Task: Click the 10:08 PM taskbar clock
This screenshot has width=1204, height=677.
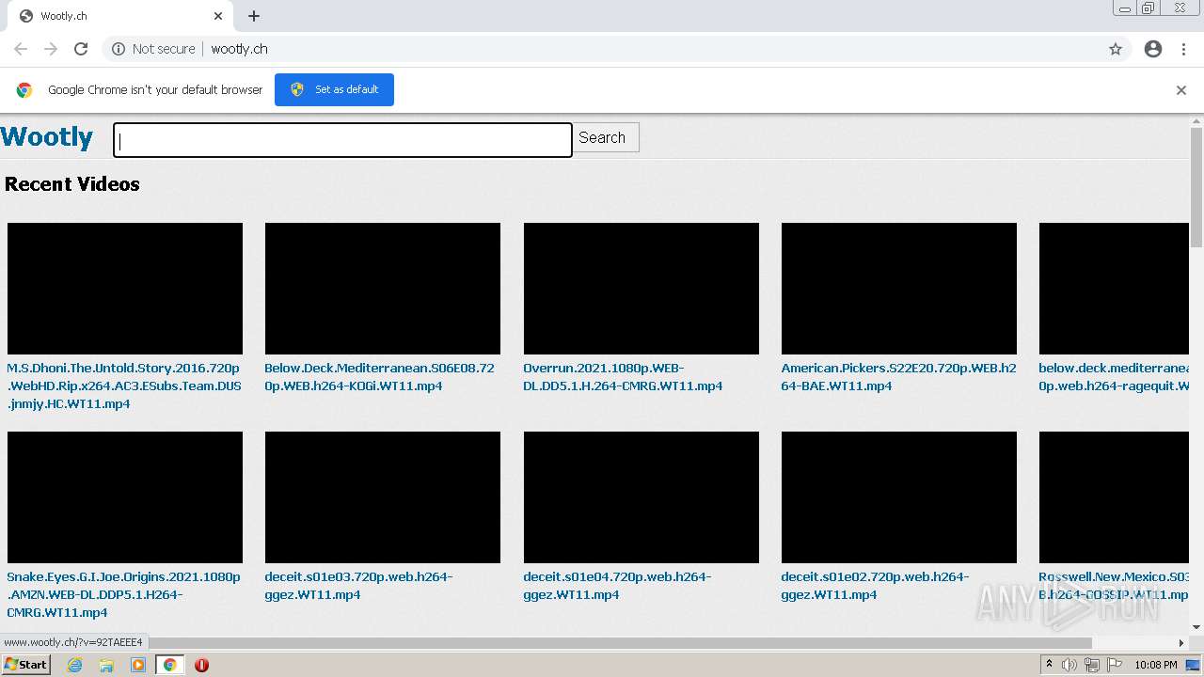Action: point(1156,665)
